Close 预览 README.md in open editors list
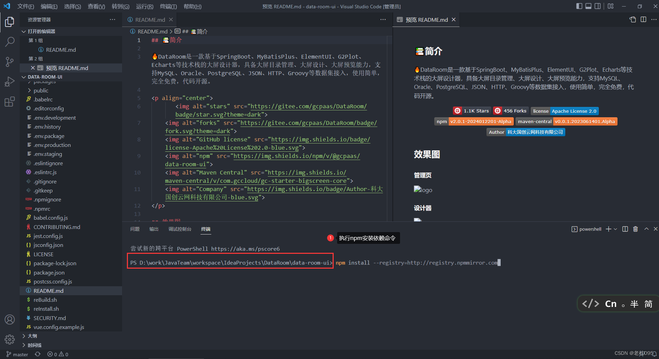 click(x=33, y=68)
